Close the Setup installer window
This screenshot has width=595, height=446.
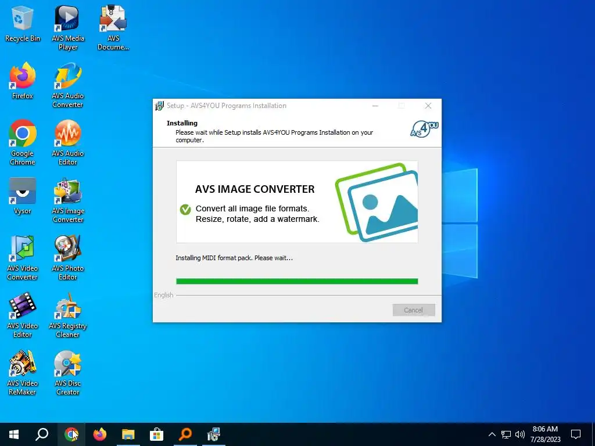(x=428, y=106)
